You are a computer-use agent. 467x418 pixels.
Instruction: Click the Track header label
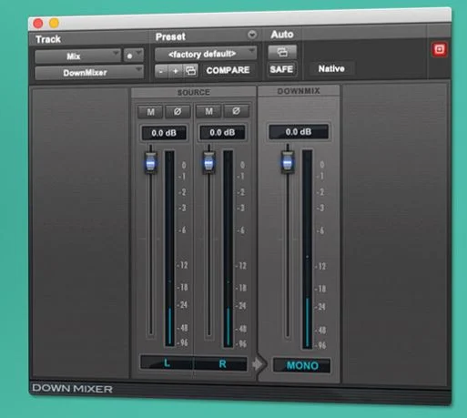pyautogui.click(x=48, y=39)
